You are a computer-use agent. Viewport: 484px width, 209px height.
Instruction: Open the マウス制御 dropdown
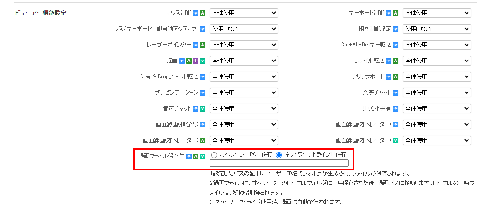pyautogui.click(x=244, y=13)
